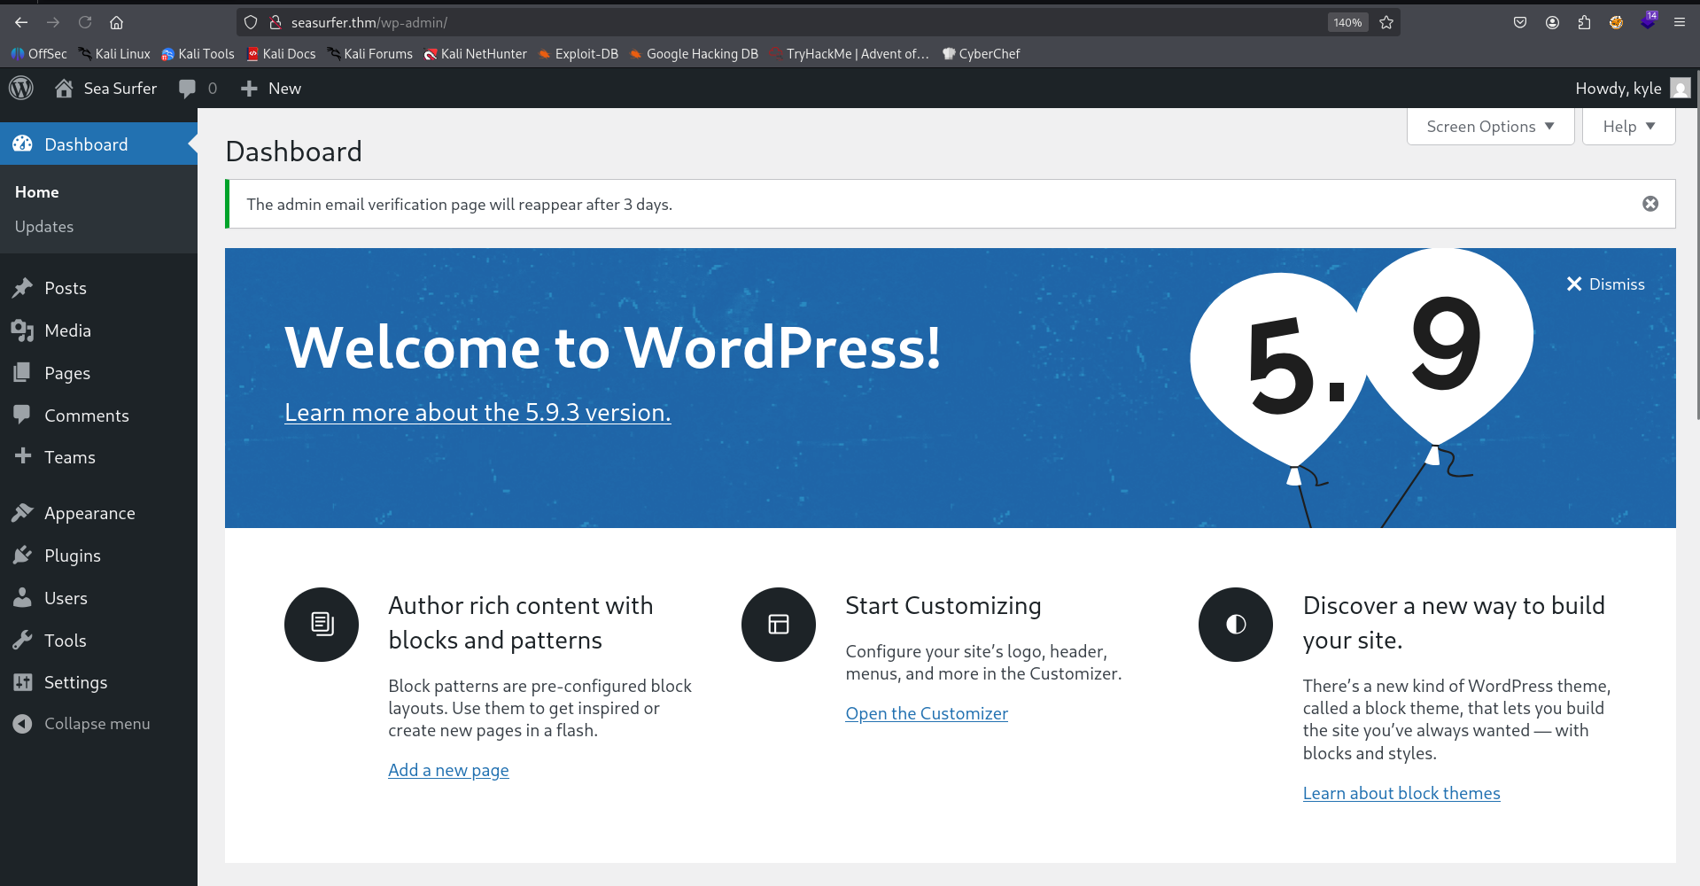The width and height of the screenshot is (1700, 886).
Task: Dismiss the Welcome to WordPress banner
Action: [1605, 284]
